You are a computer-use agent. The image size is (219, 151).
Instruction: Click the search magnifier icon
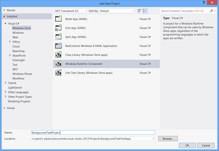pos(211,11)
